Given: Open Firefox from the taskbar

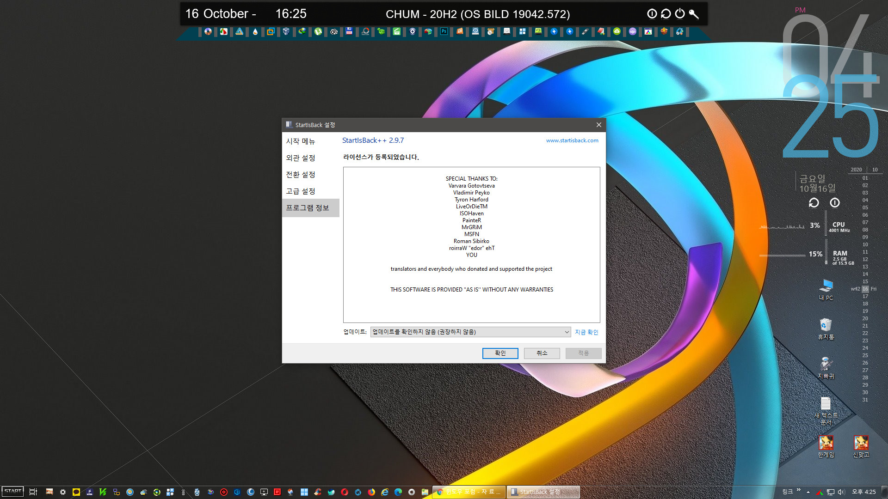Looking at the screenshot, I should (x=371, y=492).
